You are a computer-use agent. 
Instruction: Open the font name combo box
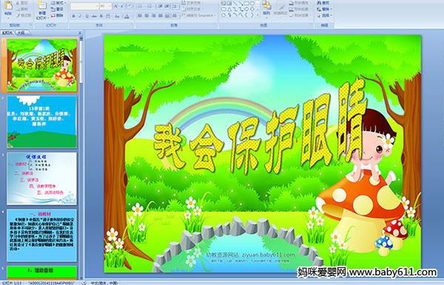pos(84,6)
